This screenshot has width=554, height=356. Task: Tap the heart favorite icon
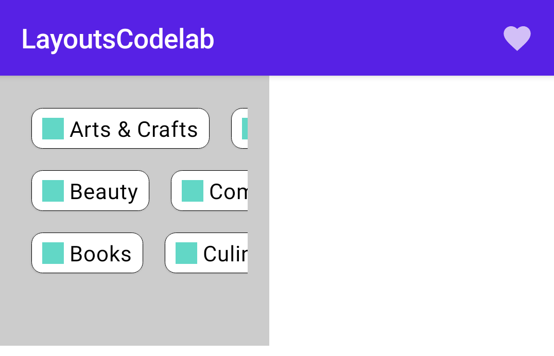click(517, 38)
